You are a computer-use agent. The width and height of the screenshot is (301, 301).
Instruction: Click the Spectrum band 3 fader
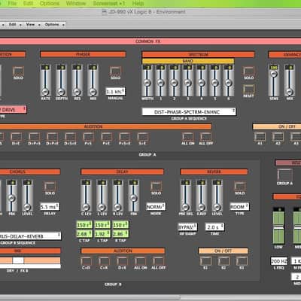187,81
